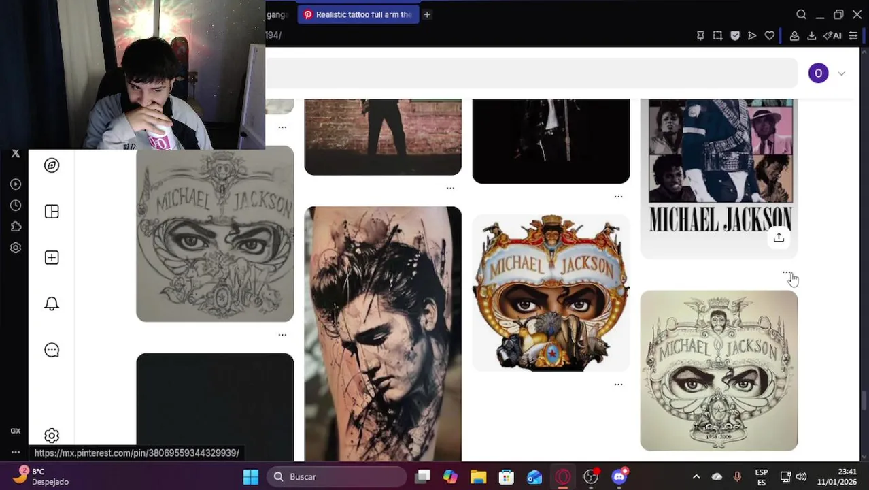This screenshot has width=869, height=490.
Task: Share the Michael Jackson poster pin
Action: coord(779,238)
